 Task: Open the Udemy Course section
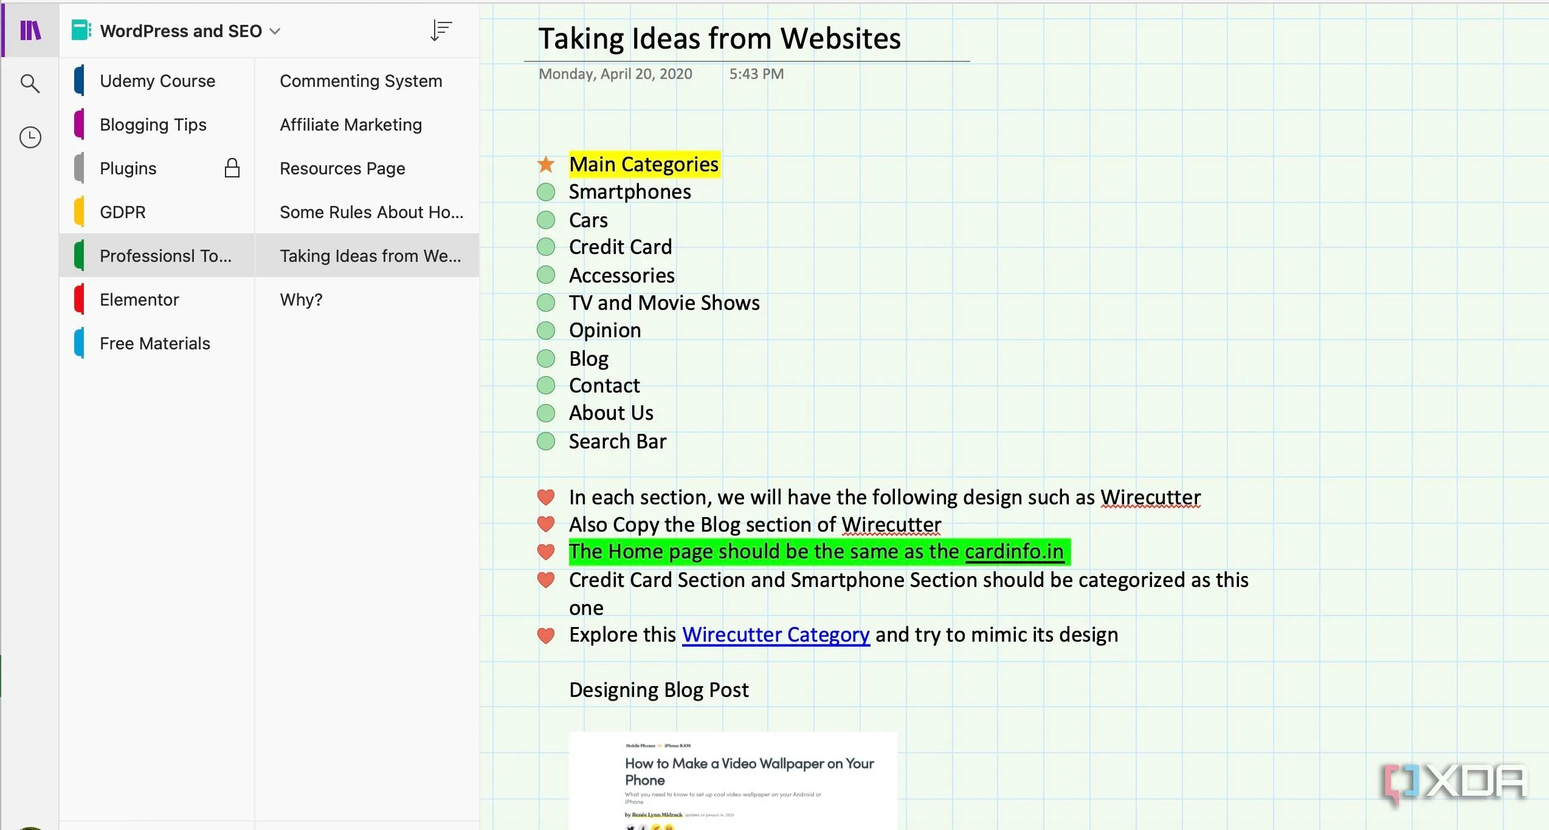(157, 81)
